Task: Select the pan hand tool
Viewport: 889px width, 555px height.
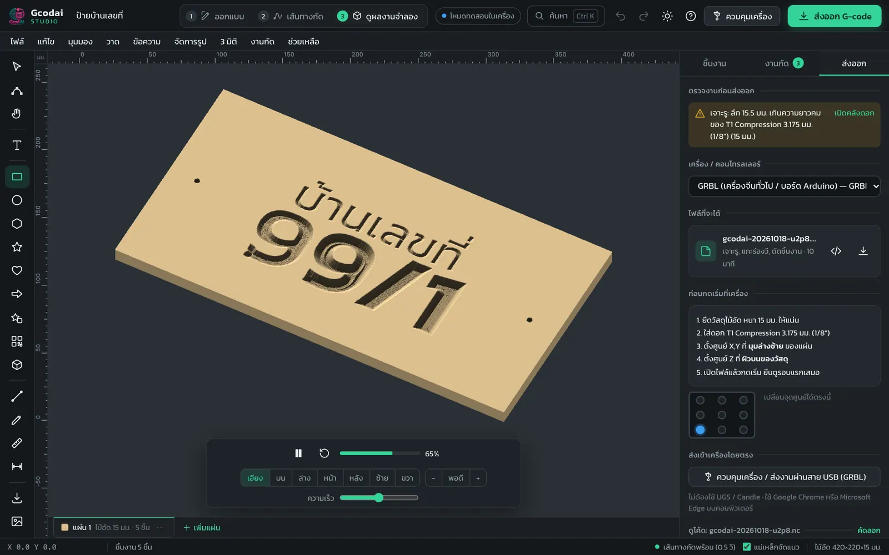Action: 17,114
